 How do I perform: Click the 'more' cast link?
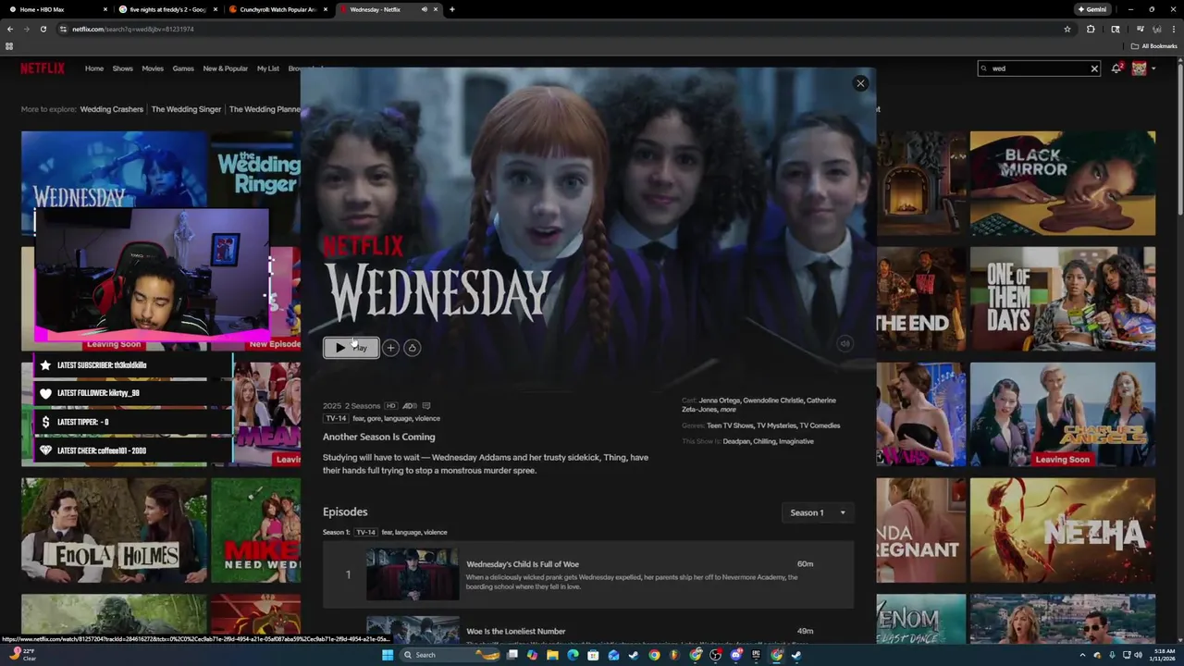(x=728, y=409)
